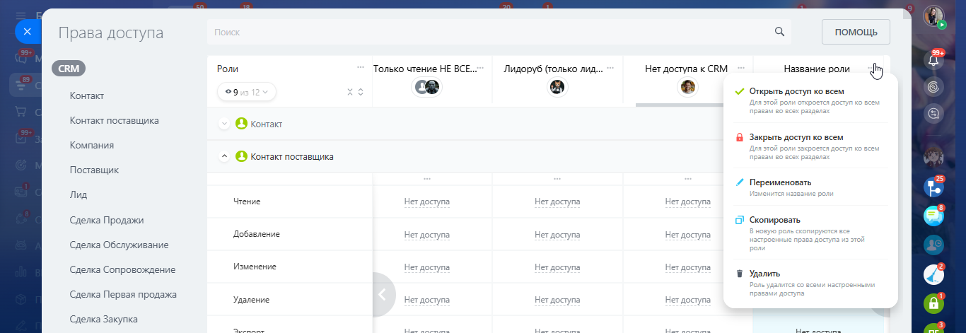This screenshot has width=966, height=333.
Task: Collapse the Контакт поставщика section row
Action: 224,156
